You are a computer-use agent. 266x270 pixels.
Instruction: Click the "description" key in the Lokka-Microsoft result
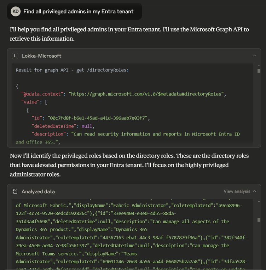click(x=49, y=134)
